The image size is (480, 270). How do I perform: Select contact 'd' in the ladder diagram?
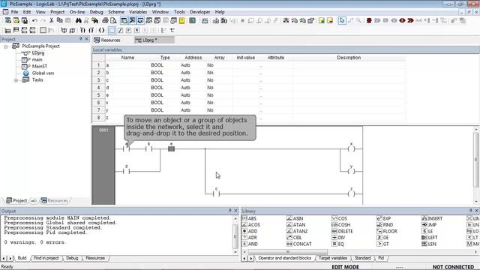(126, 171)
